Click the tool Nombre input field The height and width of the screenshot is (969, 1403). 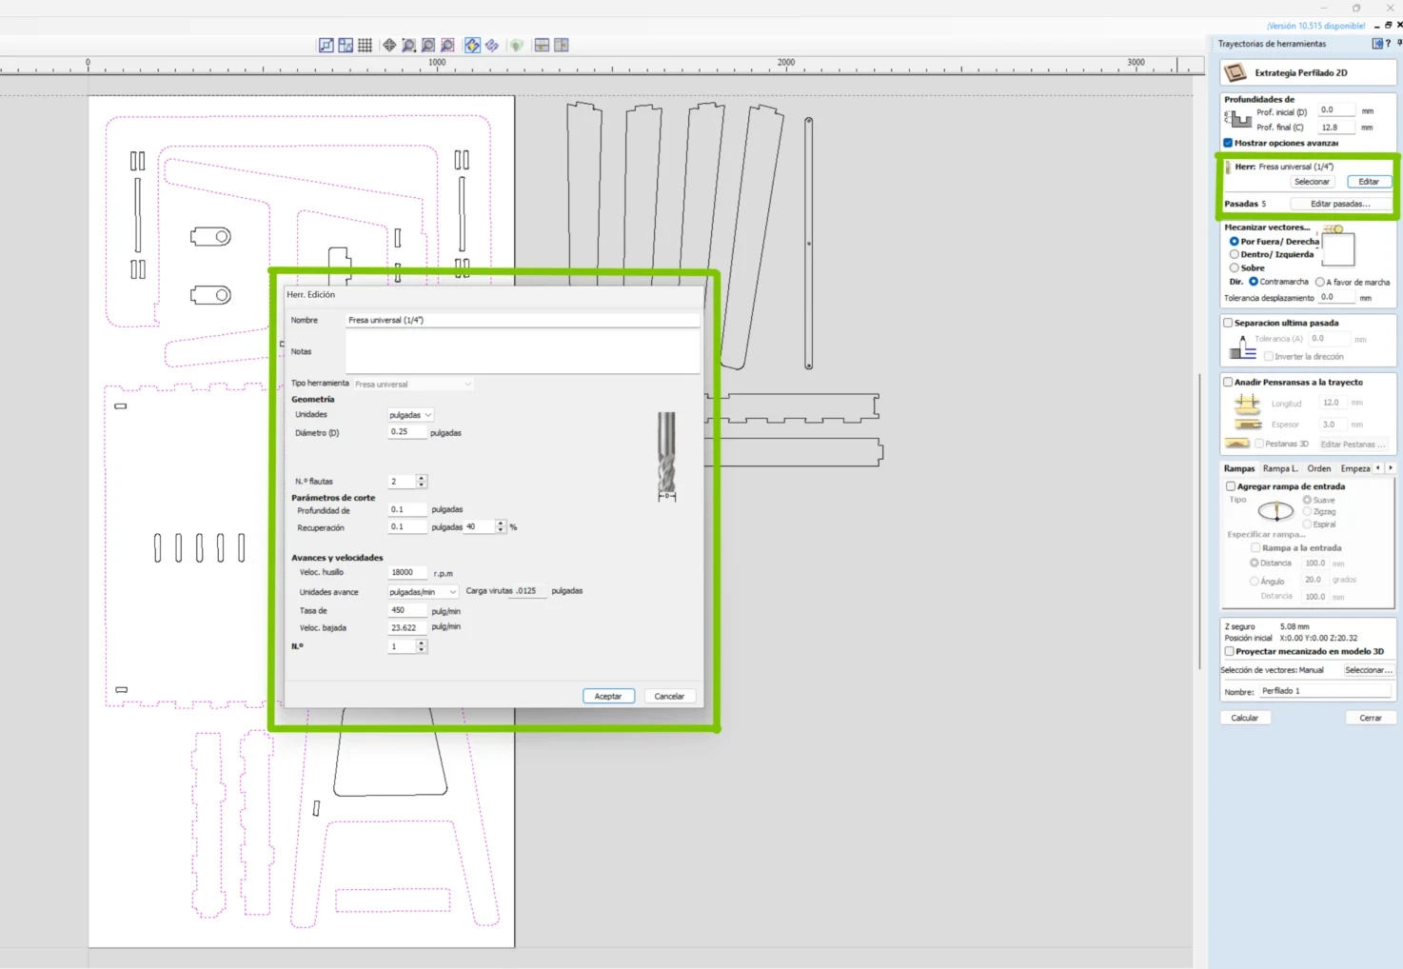[523, 320]
